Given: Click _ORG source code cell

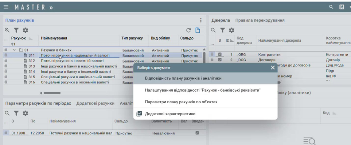Looking at the screenshot, I should (241, 54).
